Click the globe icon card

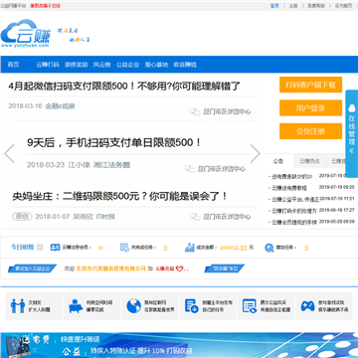pyautogui.click(x=133, y=306)
